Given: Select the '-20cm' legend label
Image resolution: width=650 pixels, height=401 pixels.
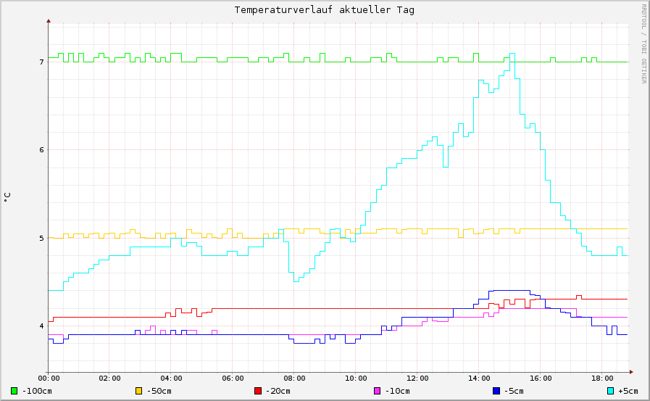Looking at the screenshot, I should (x=278, y=391).
